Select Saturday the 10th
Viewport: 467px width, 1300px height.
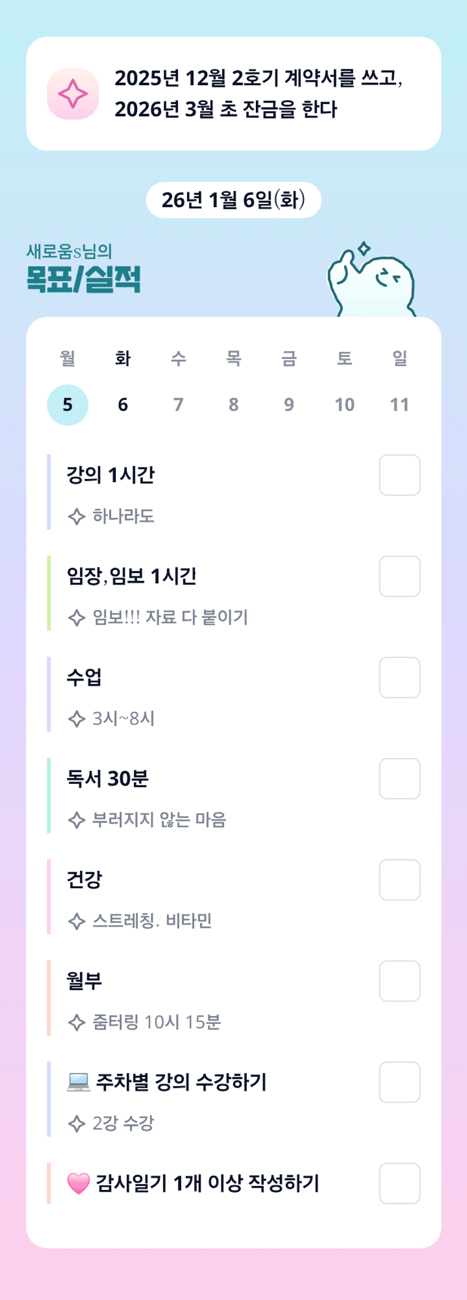344,404
